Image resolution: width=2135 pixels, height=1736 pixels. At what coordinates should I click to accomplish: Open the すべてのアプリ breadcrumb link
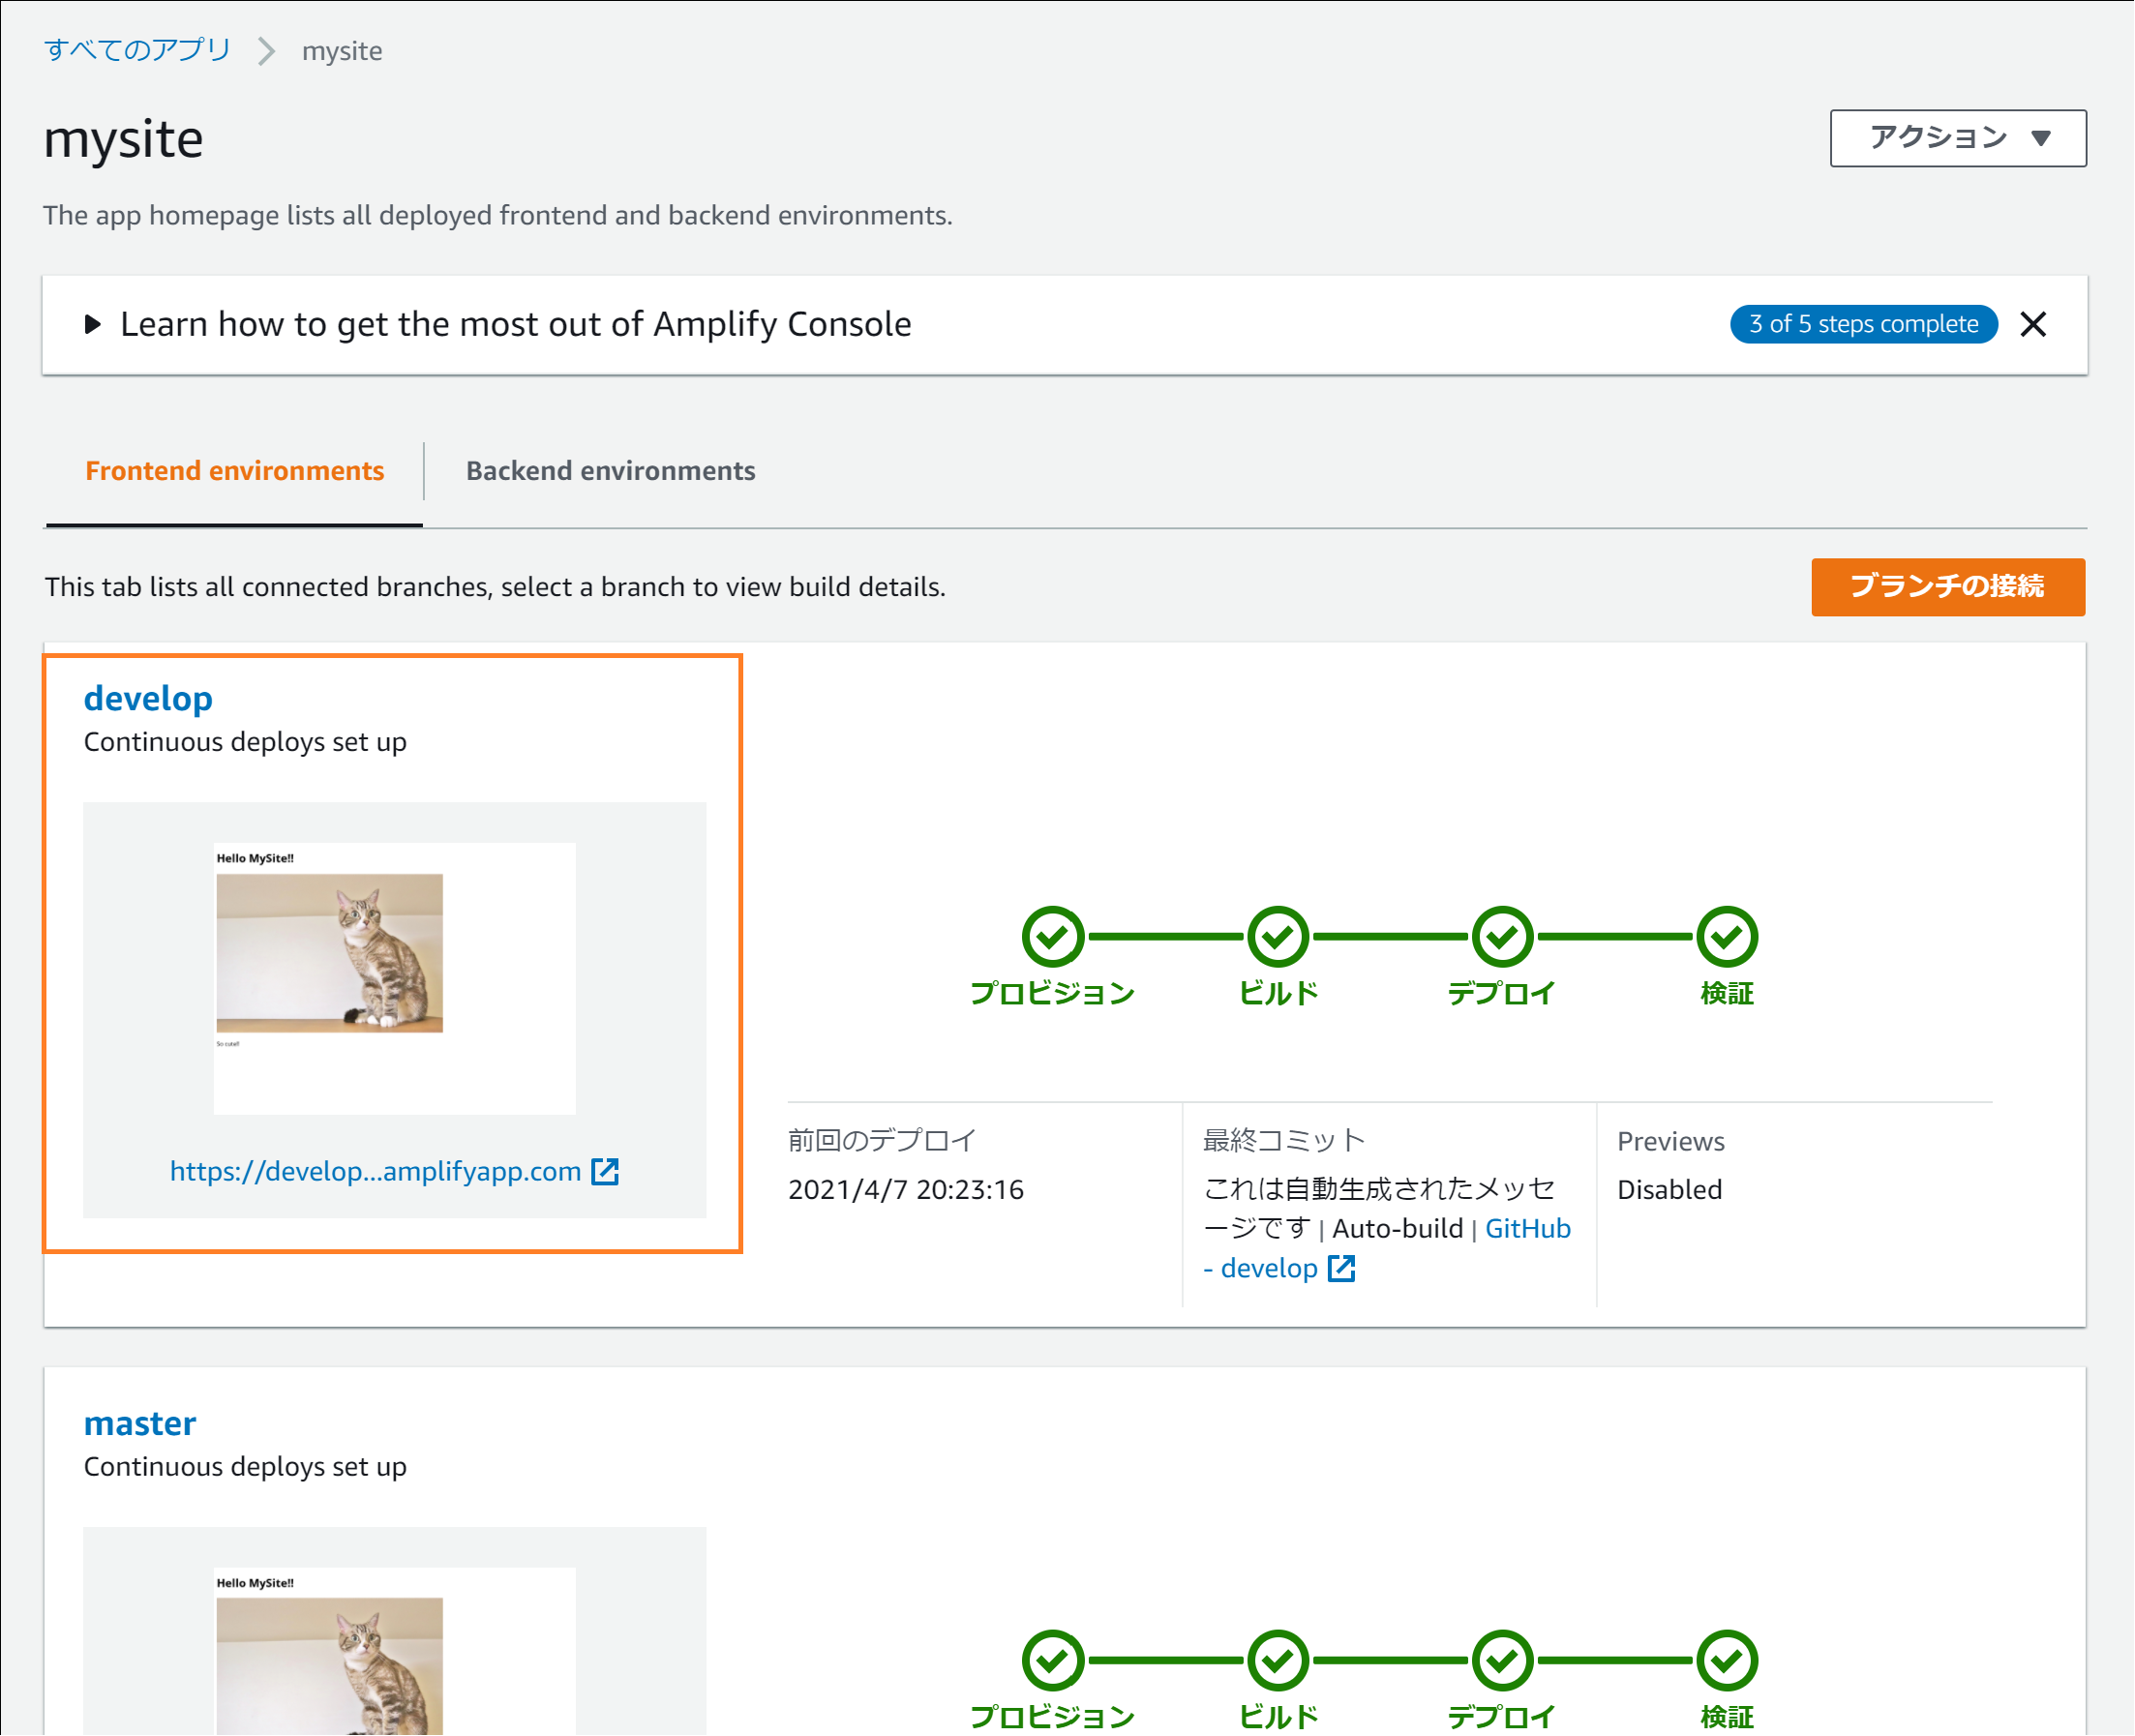pos(138,50)
